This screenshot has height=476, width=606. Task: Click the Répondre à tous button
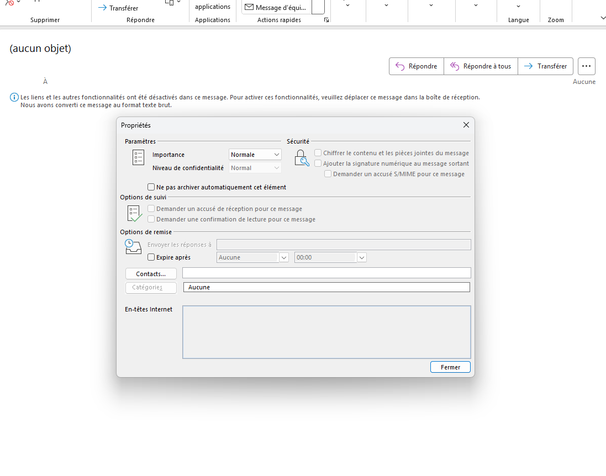tap(481, 66)
